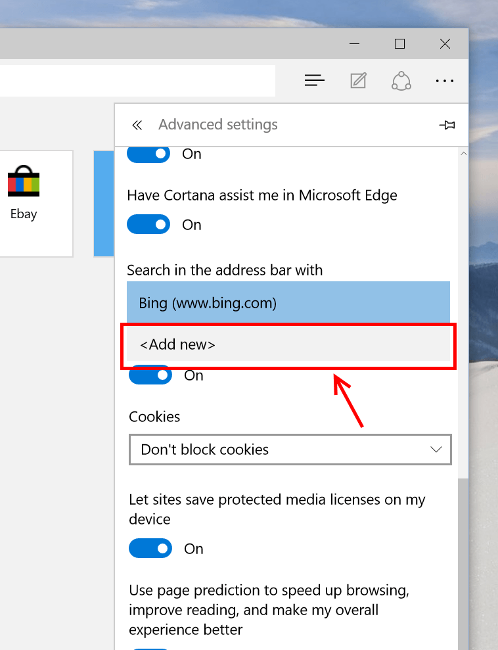Toggle Have Cortana assist me switch

(x=148, y=224)
